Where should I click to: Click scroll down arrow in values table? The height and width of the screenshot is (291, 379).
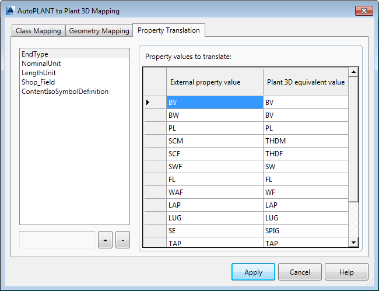[x=353, y=242]
